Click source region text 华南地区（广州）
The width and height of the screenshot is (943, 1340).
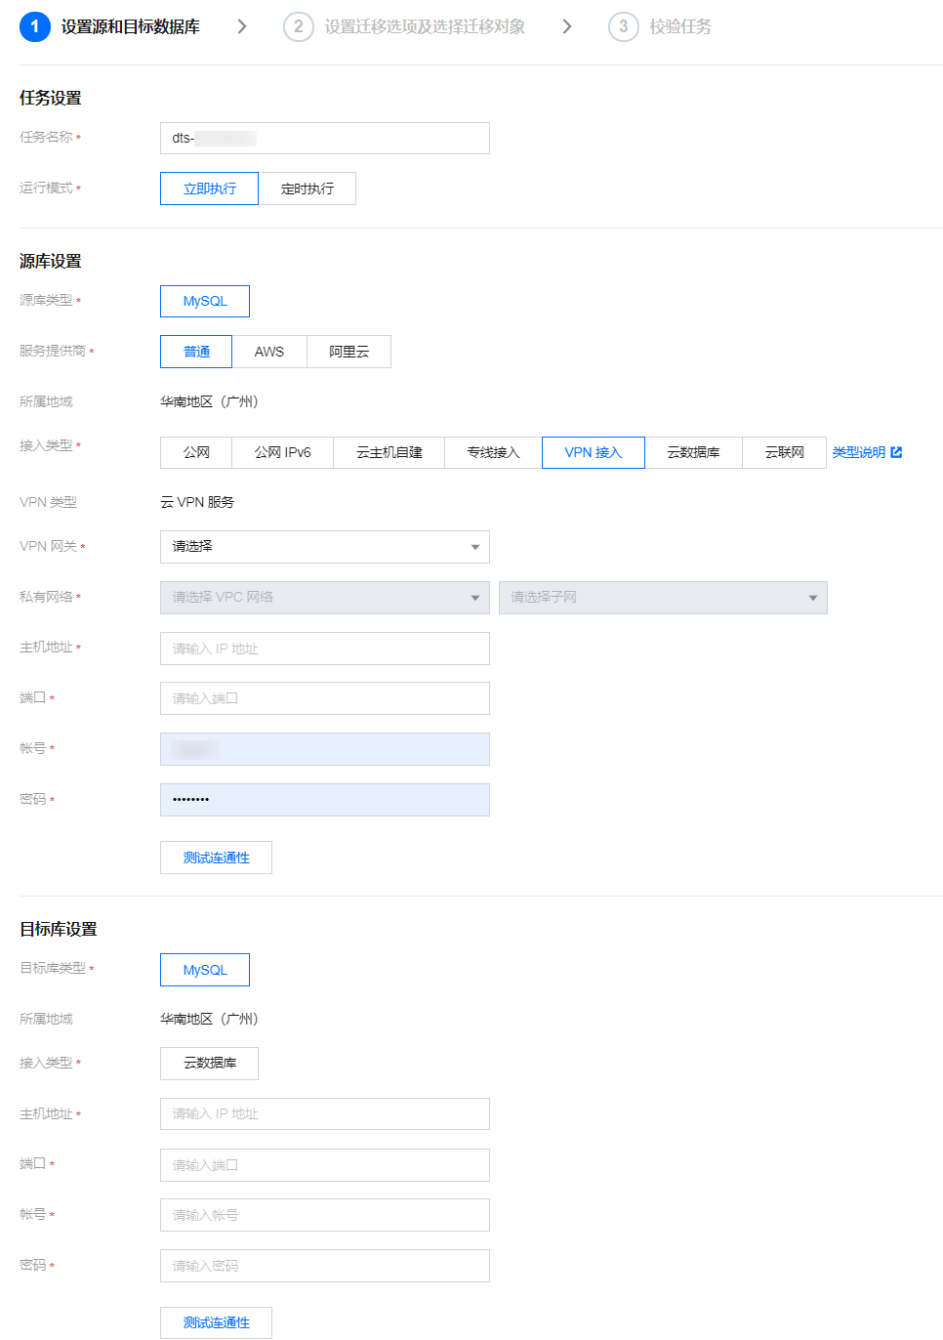209,401
